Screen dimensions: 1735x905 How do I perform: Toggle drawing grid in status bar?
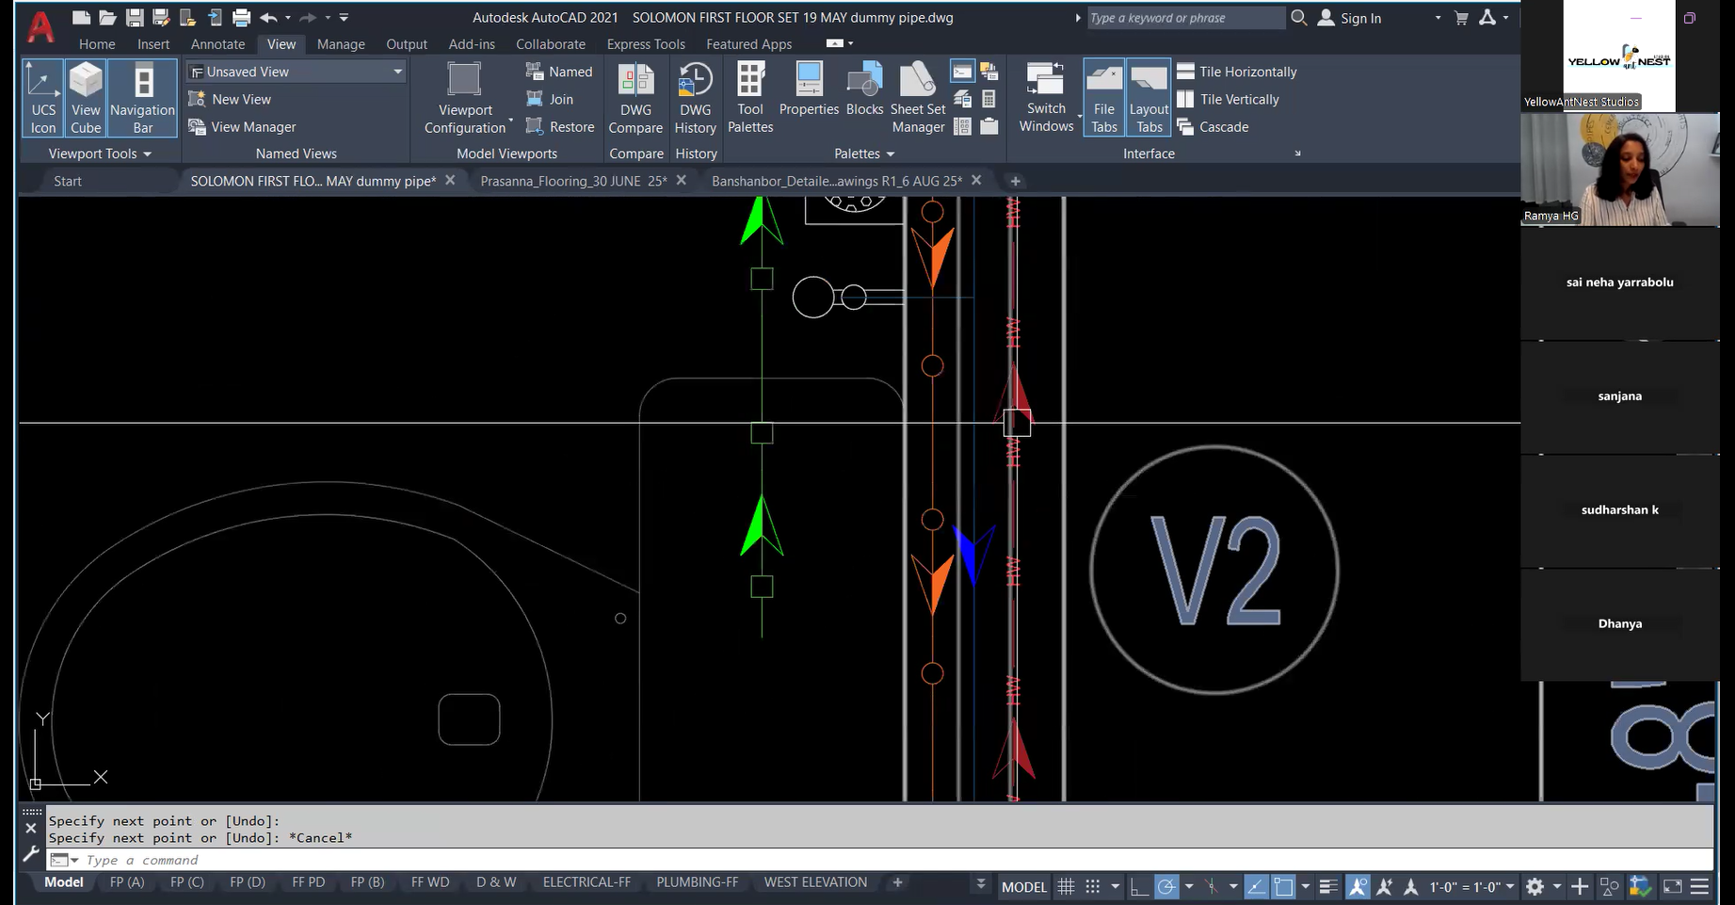[1066, 886]
